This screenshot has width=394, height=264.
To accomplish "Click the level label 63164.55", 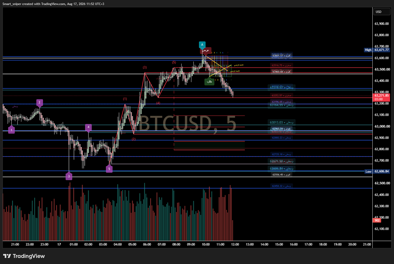I will tap(282, 105).
